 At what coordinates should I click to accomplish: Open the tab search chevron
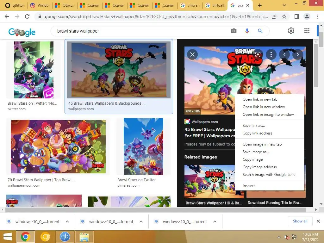[x=284, y=5]
